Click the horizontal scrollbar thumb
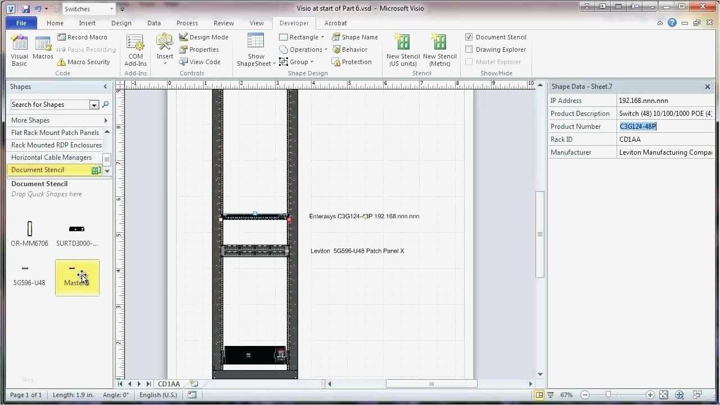The image size is (720, 405). 431,384
